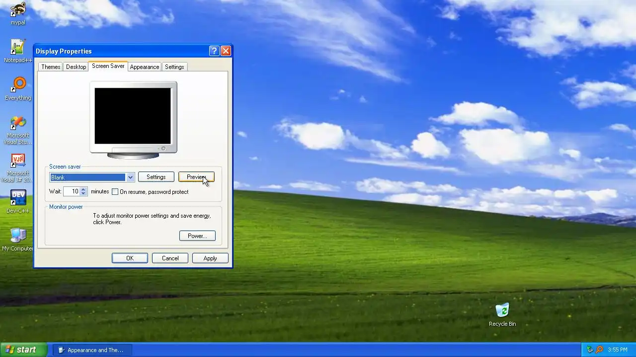Select the Notepad++ desktop shortcut
The width and height of the screenshot is (636, 357).
pyautogui.click(x=18, y=52)
